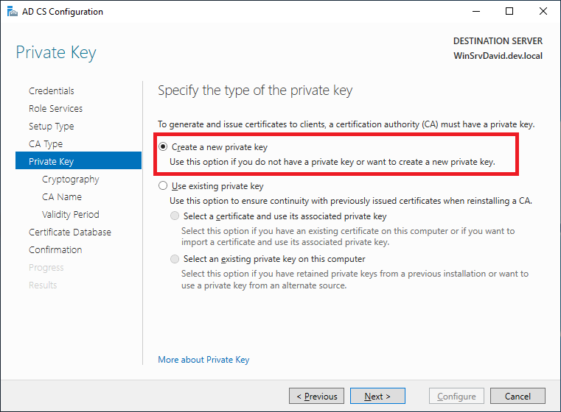Open the Certificate Database step
The width and height of the screenshot is (561, 412).
tap(70, 232)
